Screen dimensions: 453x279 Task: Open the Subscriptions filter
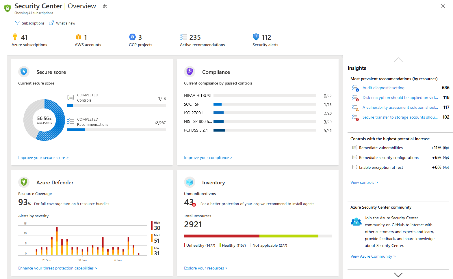point(30,23)
